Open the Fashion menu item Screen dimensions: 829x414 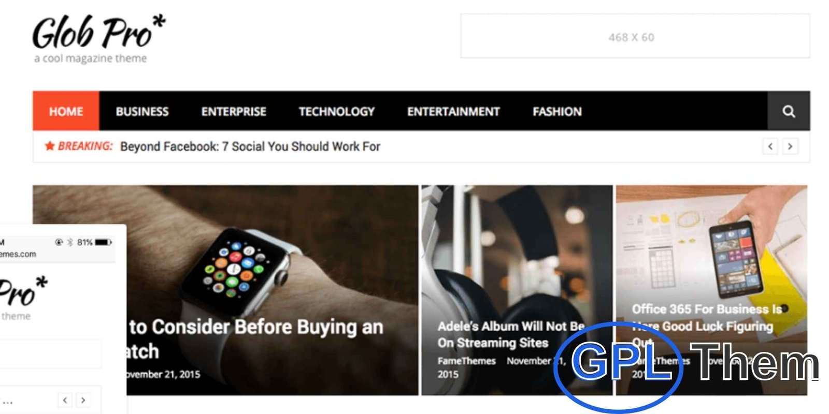pos(557,111)
